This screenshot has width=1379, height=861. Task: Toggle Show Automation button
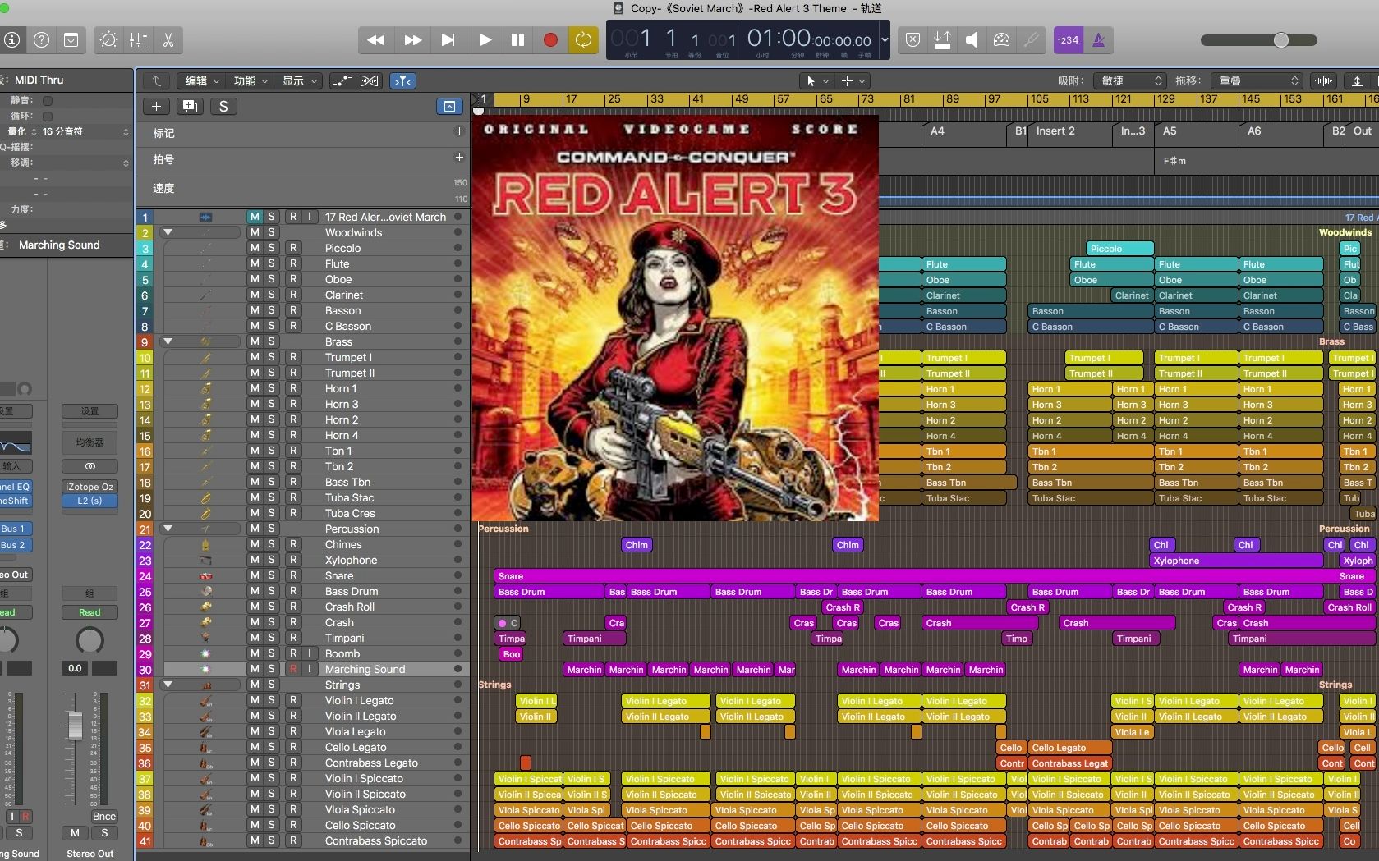click(x=342, y=80)
